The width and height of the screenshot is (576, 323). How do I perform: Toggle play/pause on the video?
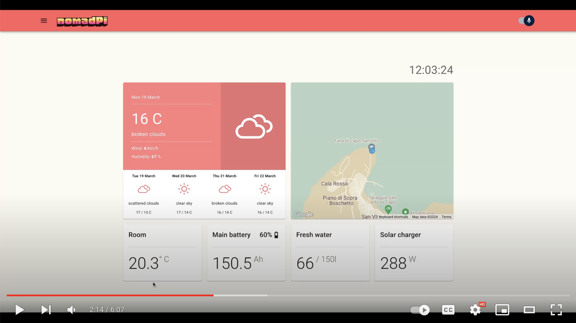(19, 309)
